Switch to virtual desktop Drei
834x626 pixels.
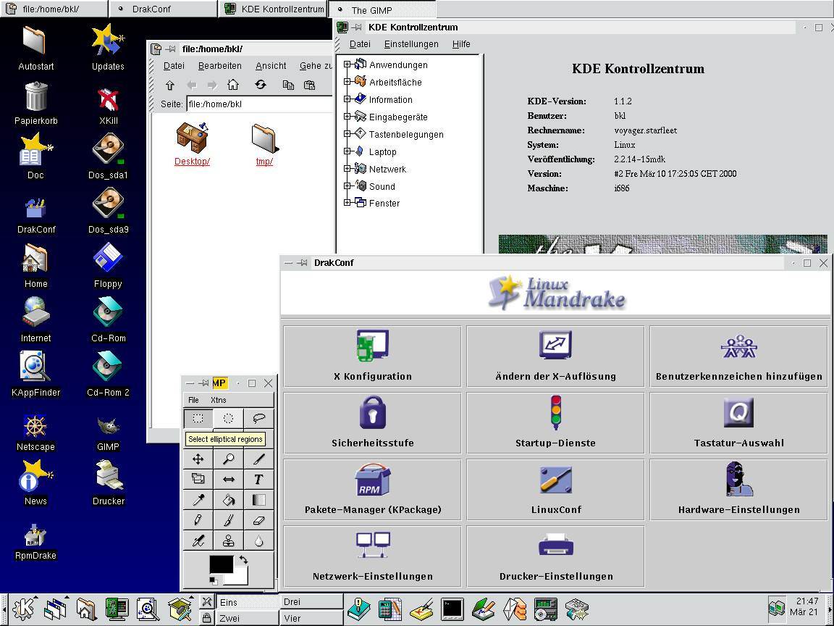point(311,602)
